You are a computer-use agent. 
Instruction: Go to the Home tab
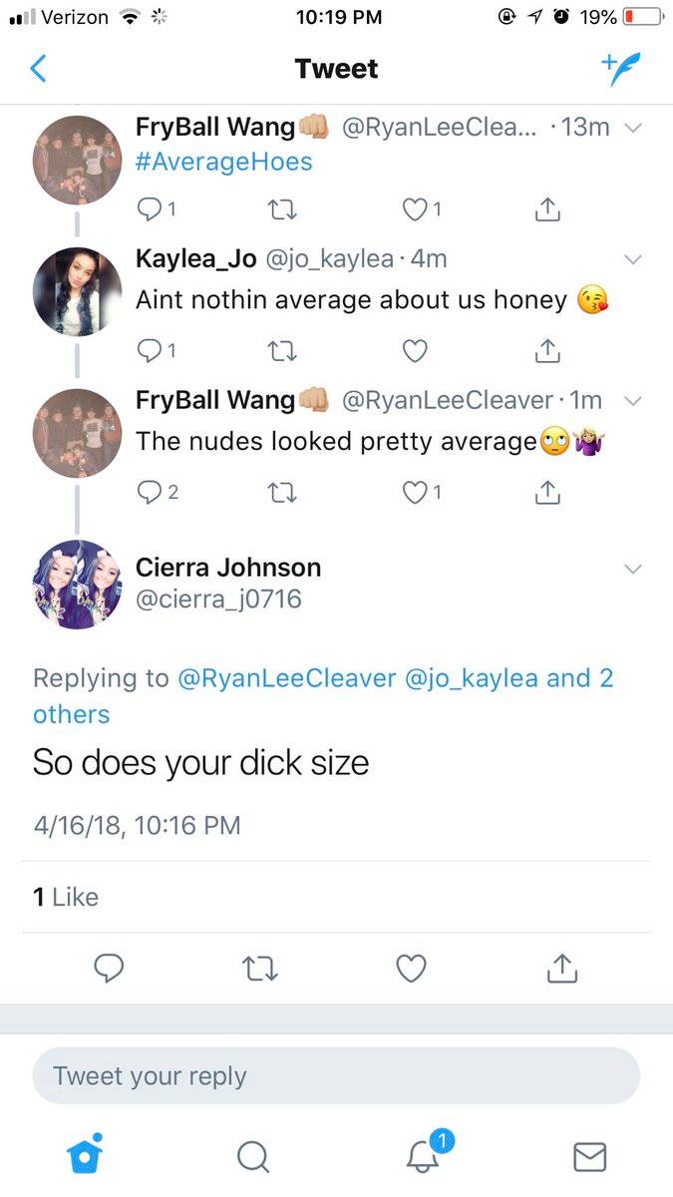85,1155
